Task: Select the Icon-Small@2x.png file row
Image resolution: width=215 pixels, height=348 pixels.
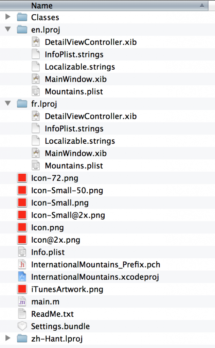Action: point(107,215)
